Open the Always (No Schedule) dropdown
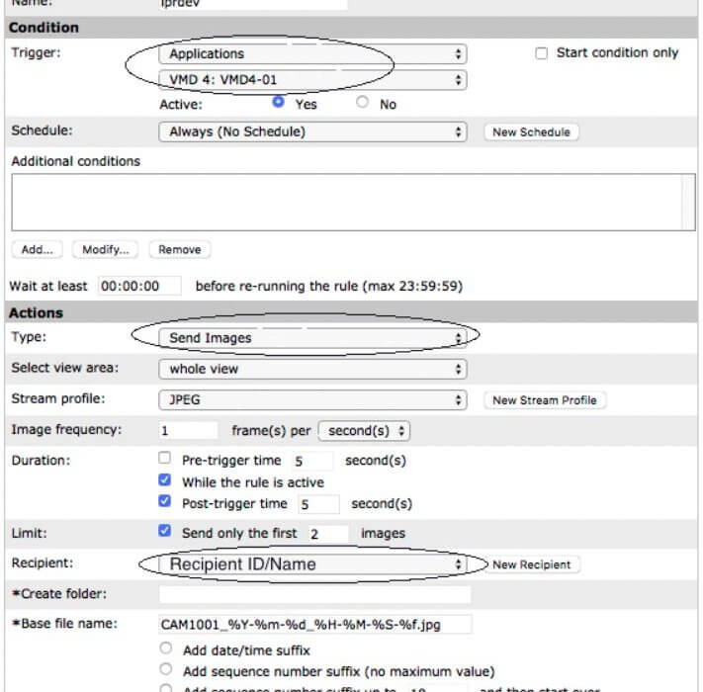 [x=312, y=131]
